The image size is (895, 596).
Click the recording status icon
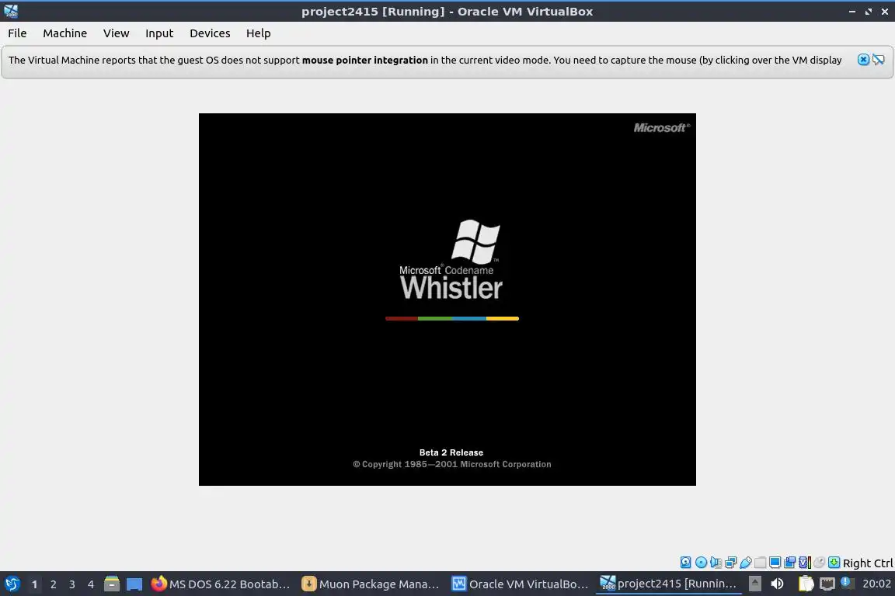790,563
